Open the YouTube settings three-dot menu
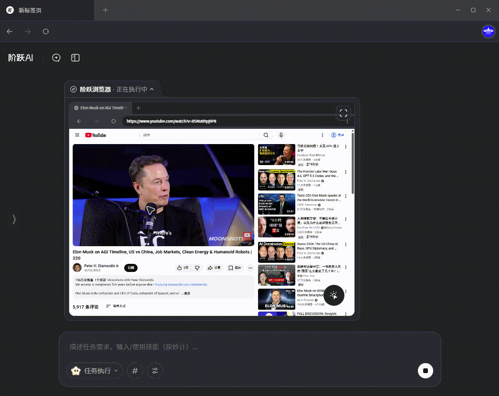The height and width of the screenshot is (396, 499). coord(322,135)
